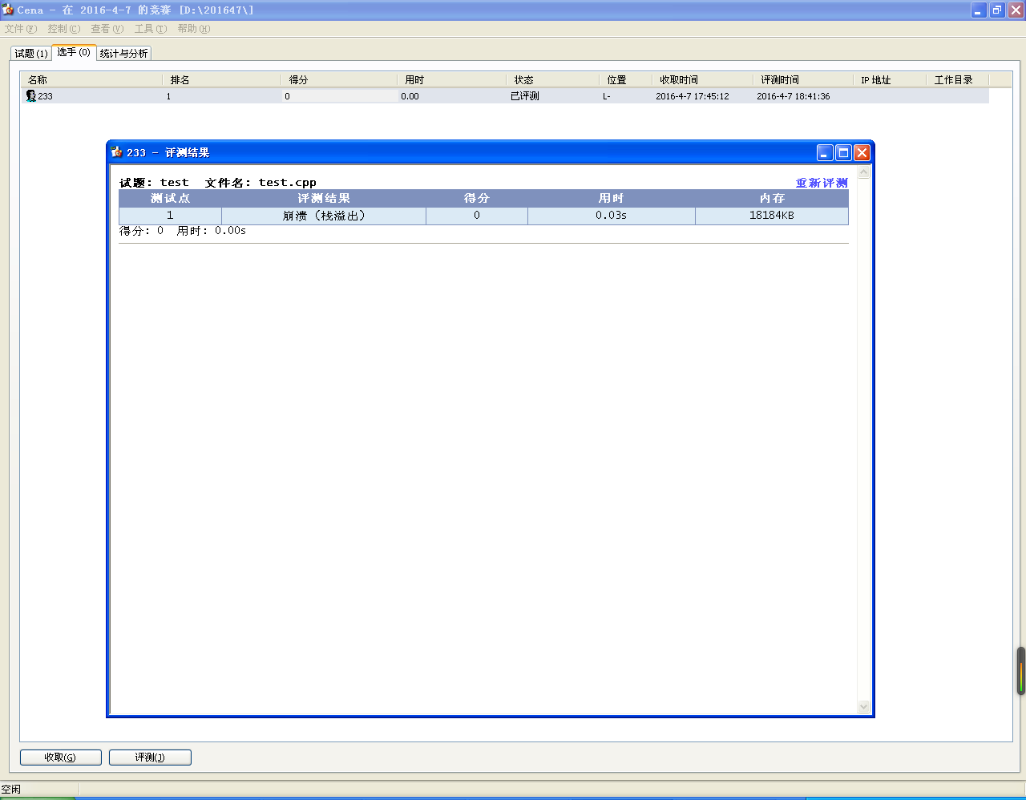The image size is (1026, 800).
Task: Open the 帮助 menu
Action: pos(194,29)
